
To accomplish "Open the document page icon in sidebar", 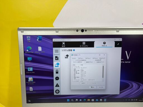I will pyautogui.click(x=57, y=58).
